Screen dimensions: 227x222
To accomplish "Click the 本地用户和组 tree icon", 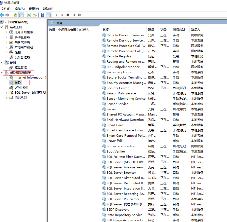I will click(x=11, y=47).
